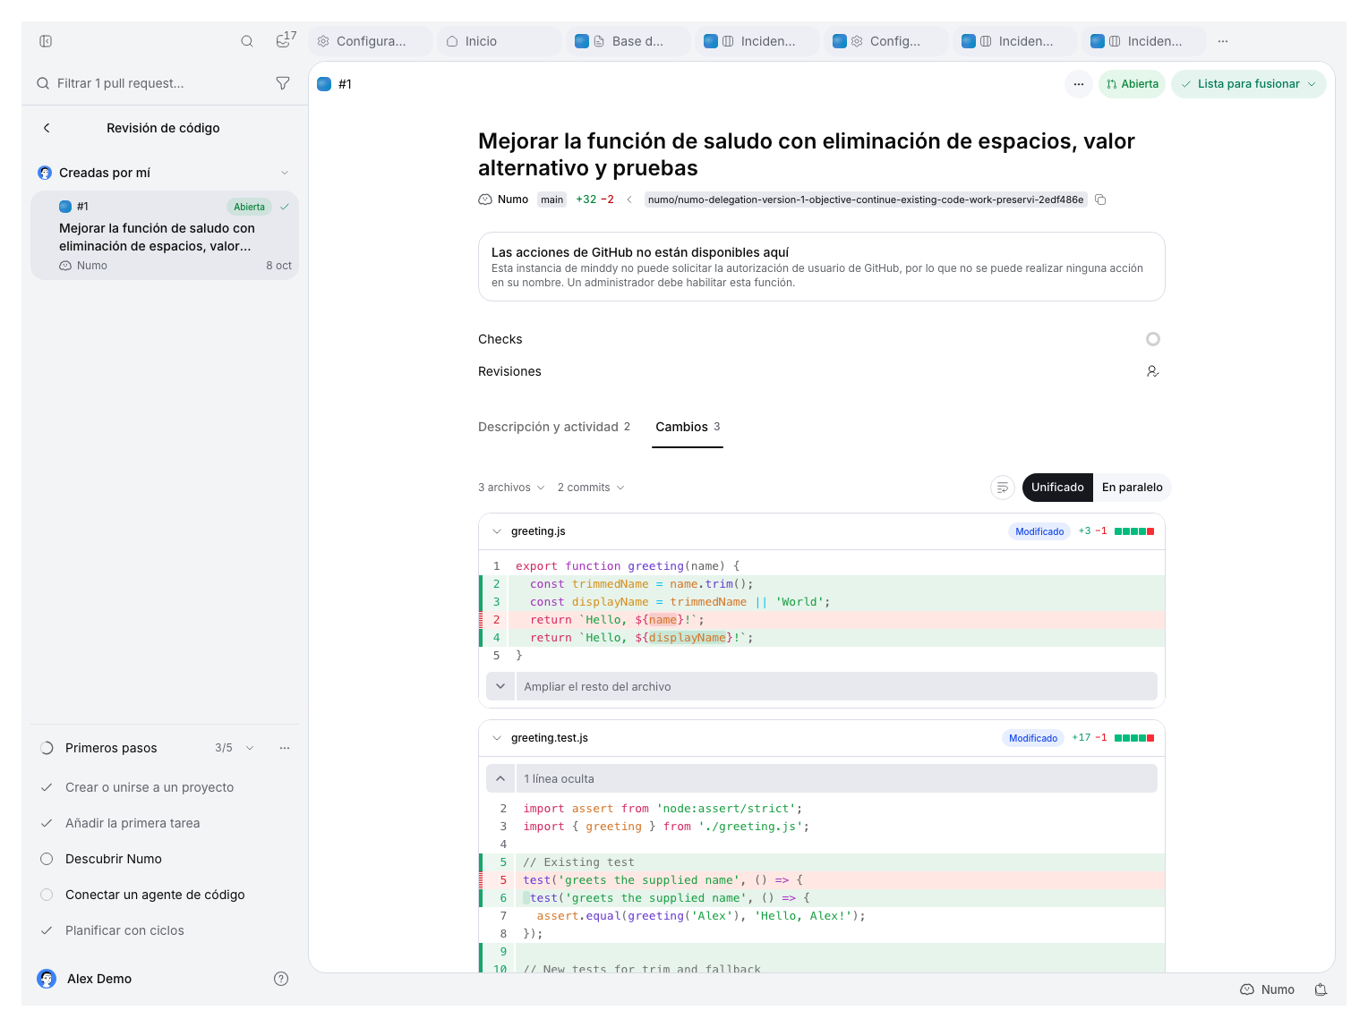Open search with magnifier icon
The width and height of the screenshot is (1368, 1027).
pyautogui.click(x=247, y=41)
